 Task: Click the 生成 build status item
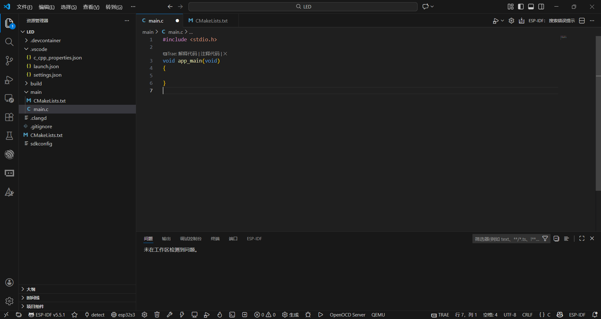(x=290, y=315)
